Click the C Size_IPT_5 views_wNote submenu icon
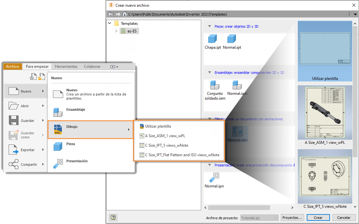359x224 pixels. 142,145
